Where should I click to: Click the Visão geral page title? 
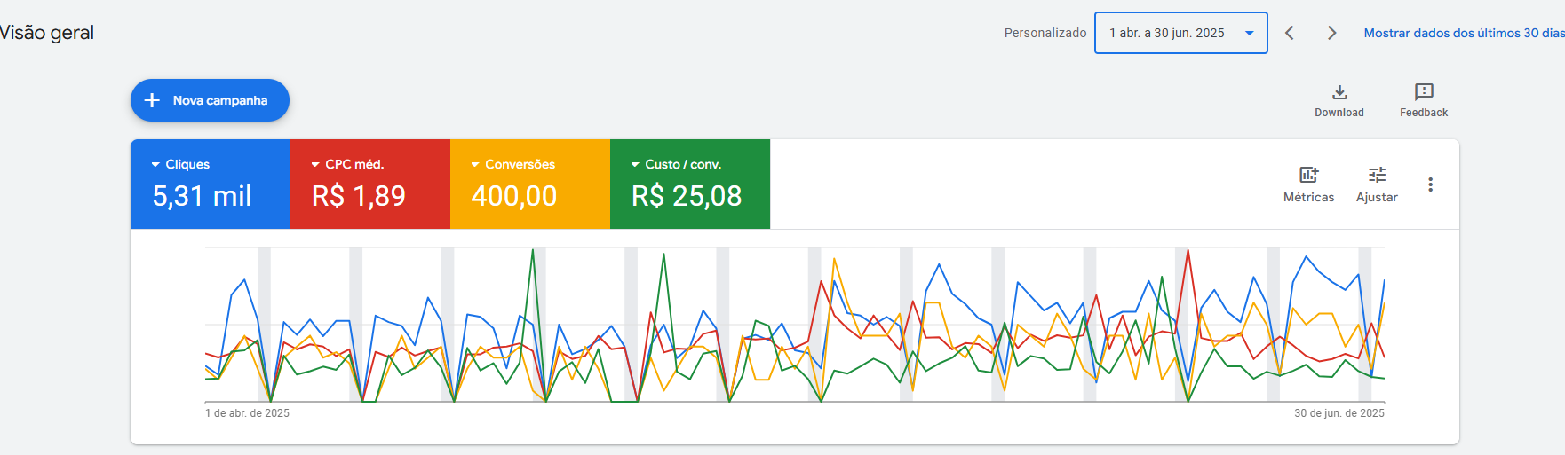[47, 33]
